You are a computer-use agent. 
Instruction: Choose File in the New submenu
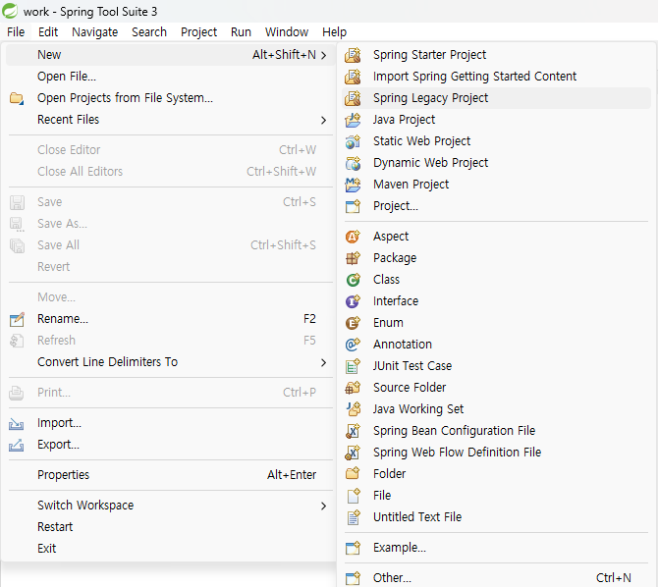click(x=496, y=496)
